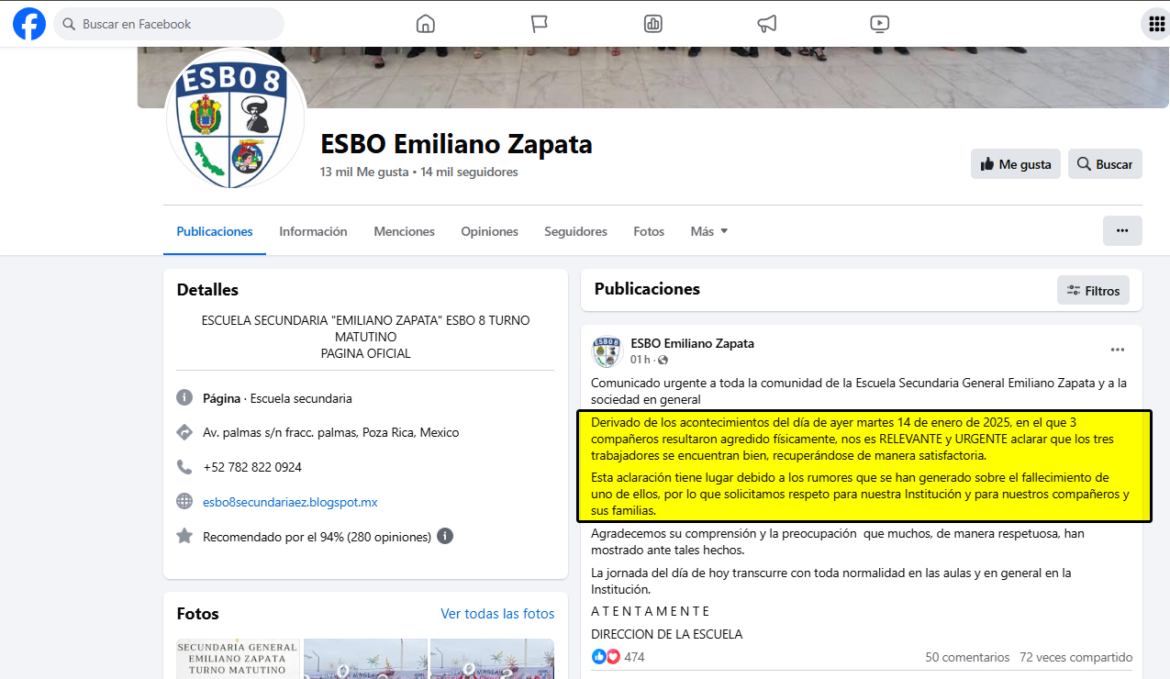The width and height of the screenshot is (1170, 679).
Task: View the 50 comentarios on the post
Action: pos(967,657)
